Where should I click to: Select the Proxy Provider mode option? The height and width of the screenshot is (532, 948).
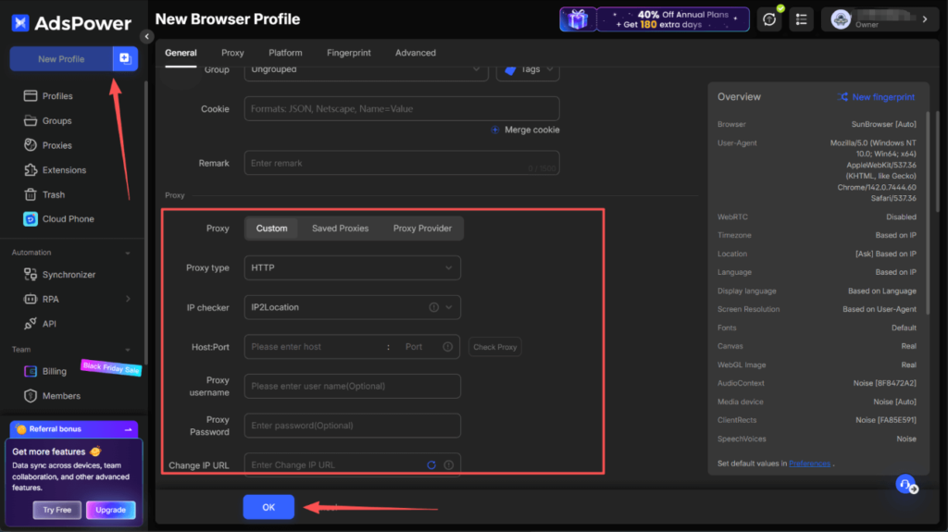[x=422, y=229]
